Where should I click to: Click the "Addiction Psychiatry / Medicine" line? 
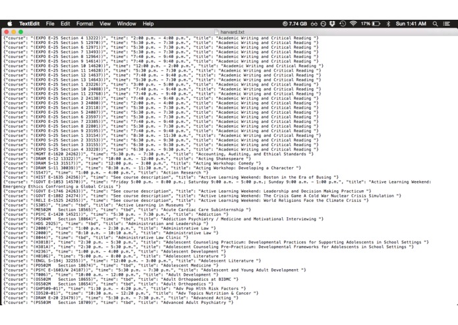click(163, 219)
